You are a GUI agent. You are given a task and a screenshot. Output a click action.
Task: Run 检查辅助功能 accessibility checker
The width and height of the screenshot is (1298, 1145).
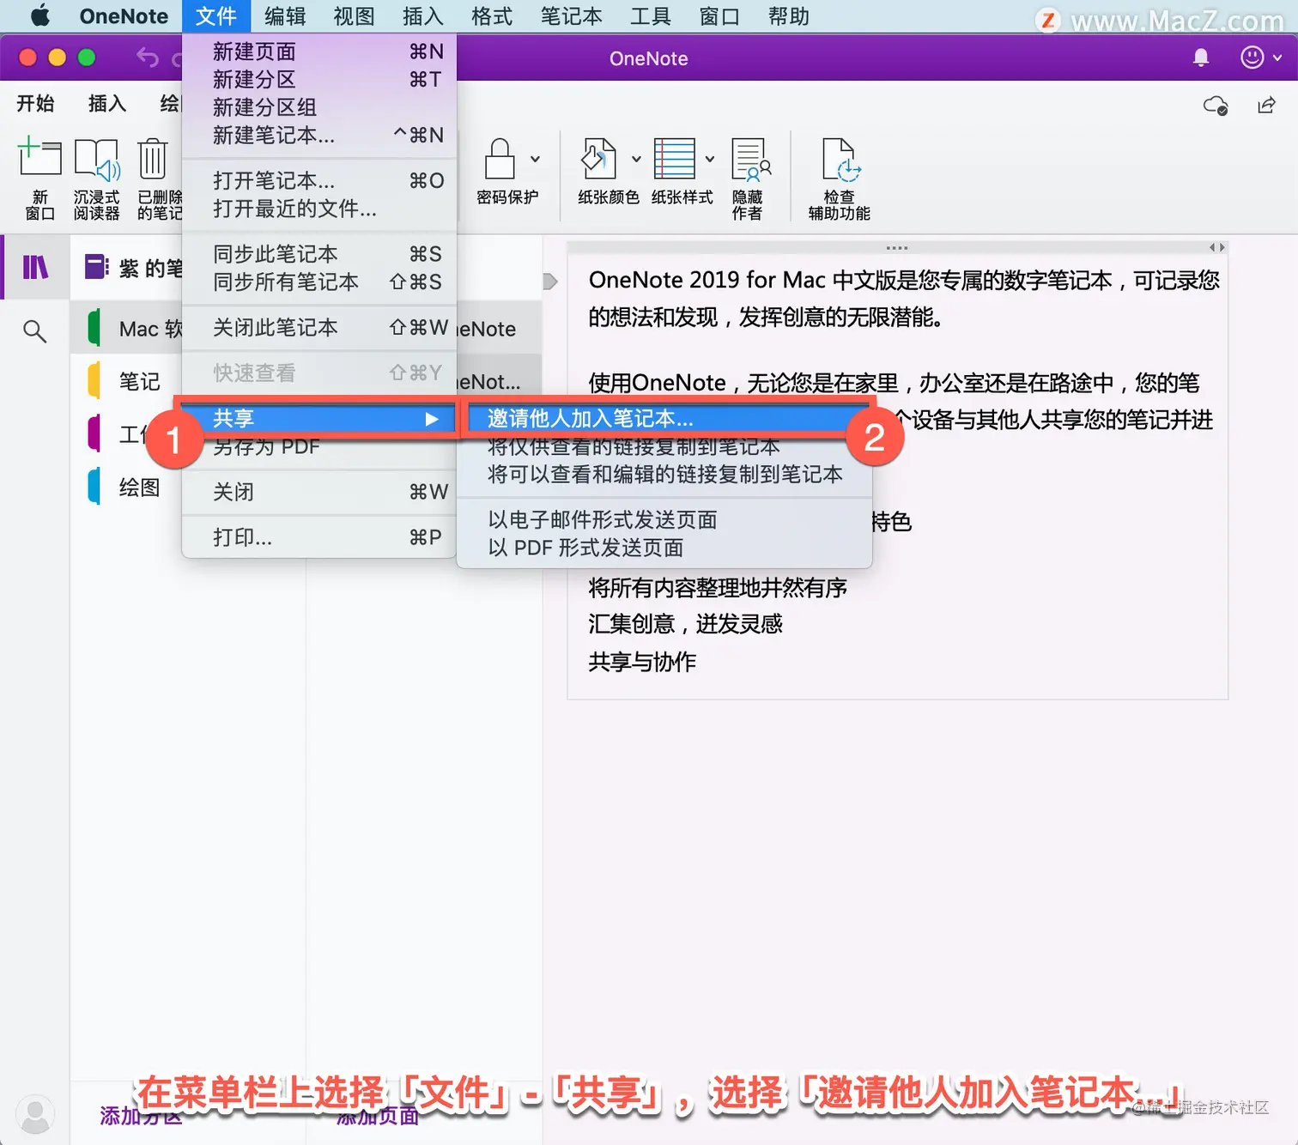[x=840, y=179]
